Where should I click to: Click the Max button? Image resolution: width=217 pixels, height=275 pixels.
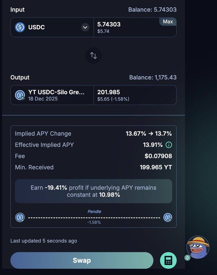click(168, 22)
